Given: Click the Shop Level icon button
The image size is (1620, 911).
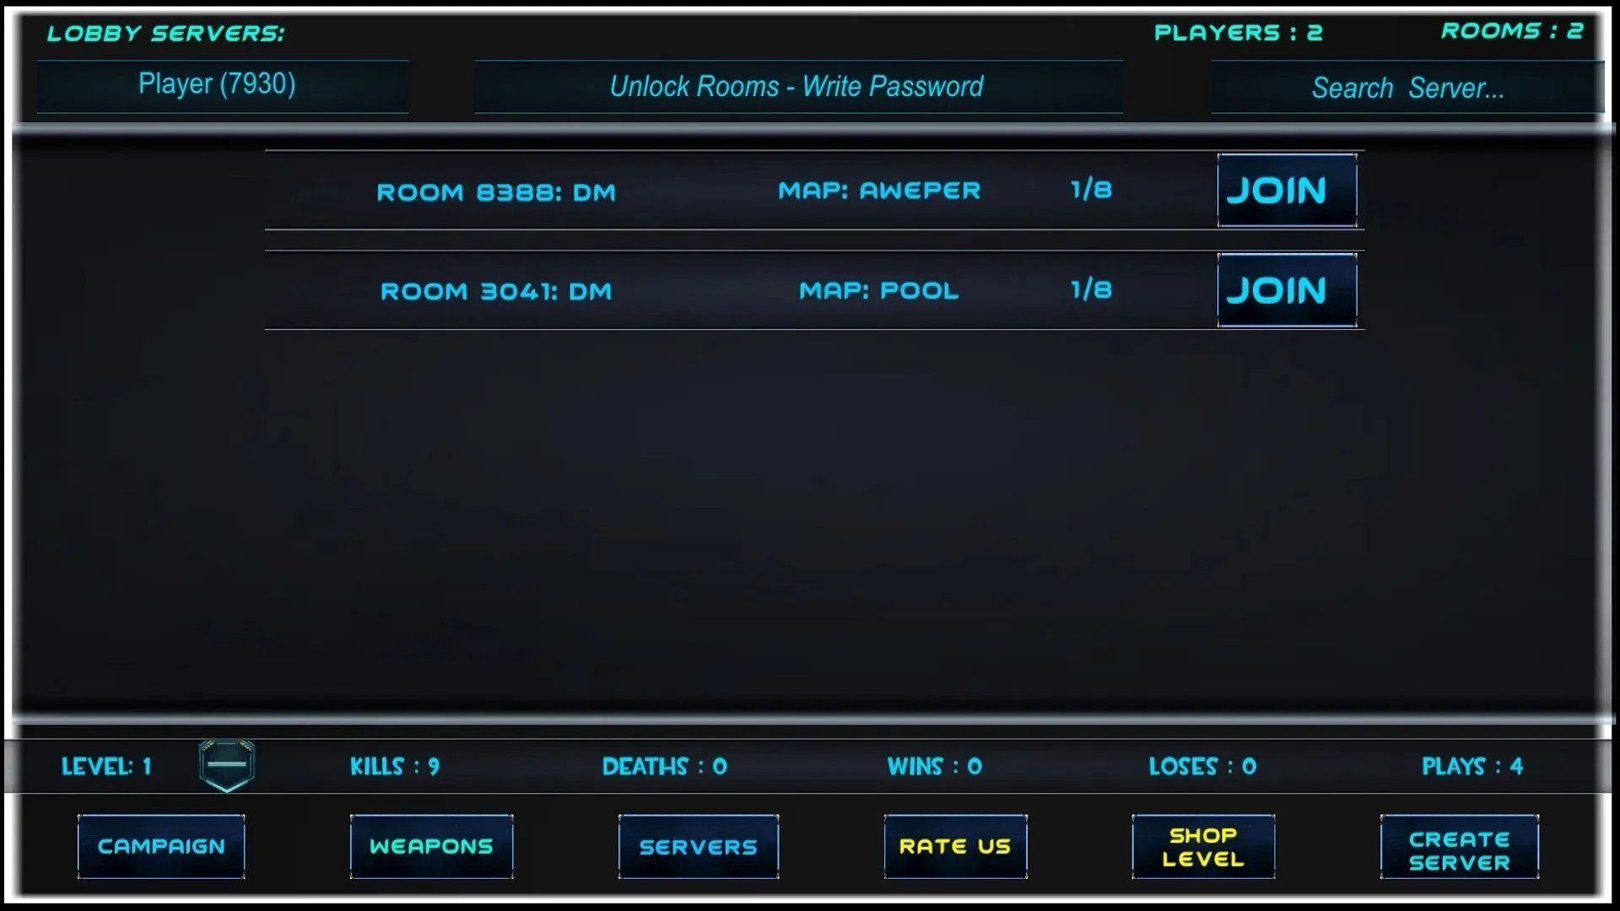Looking at the screenshot, I should pyautogui.click(x=1204, y=845).
